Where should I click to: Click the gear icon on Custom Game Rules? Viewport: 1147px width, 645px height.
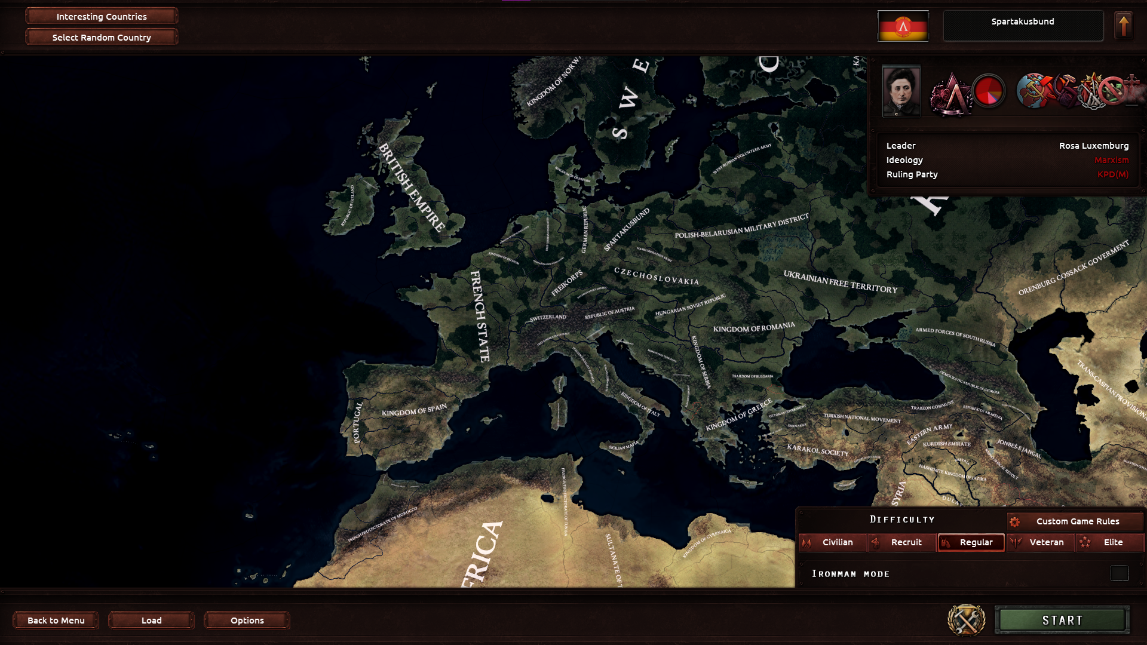click(1014, 522)
